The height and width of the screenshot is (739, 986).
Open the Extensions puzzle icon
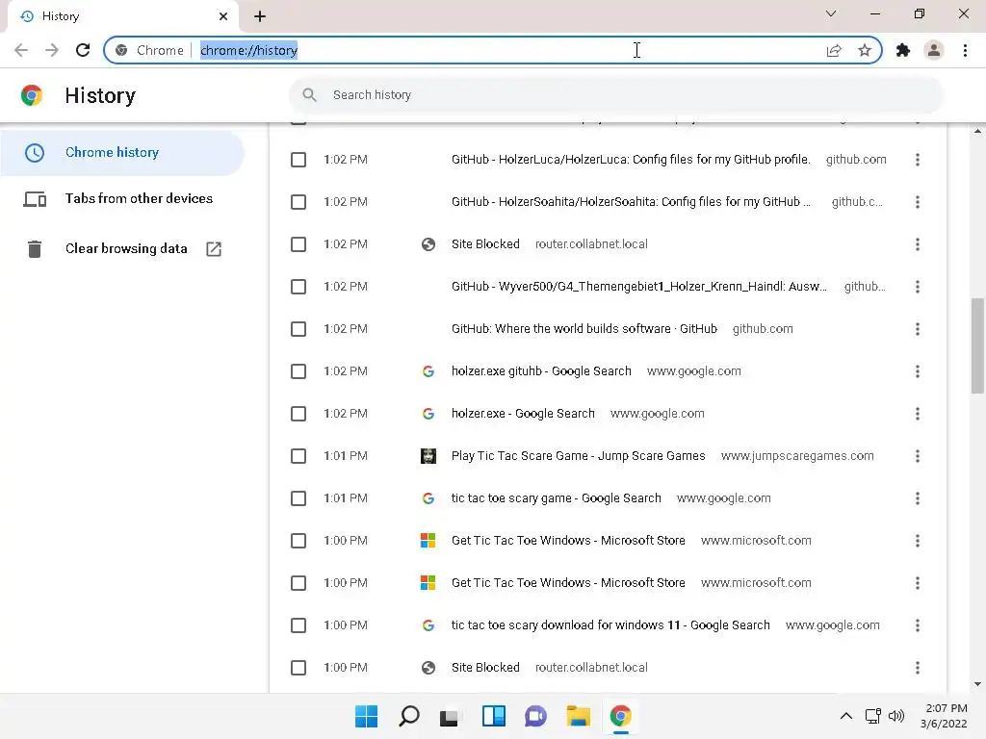903,50
